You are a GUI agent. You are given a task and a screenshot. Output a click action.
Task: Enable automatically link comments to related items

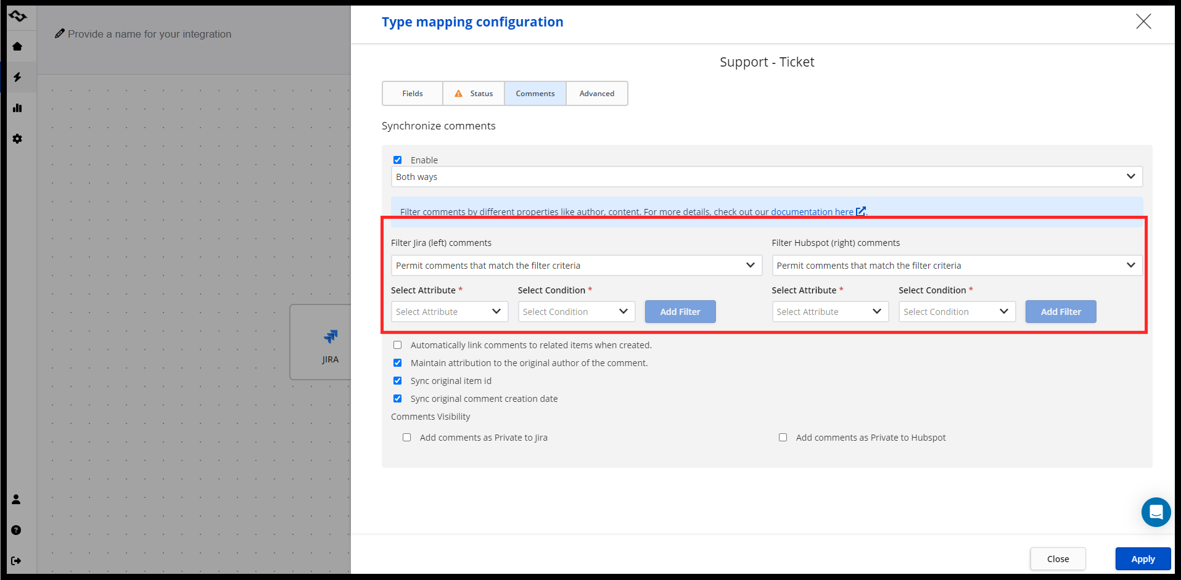pos(398,345)
